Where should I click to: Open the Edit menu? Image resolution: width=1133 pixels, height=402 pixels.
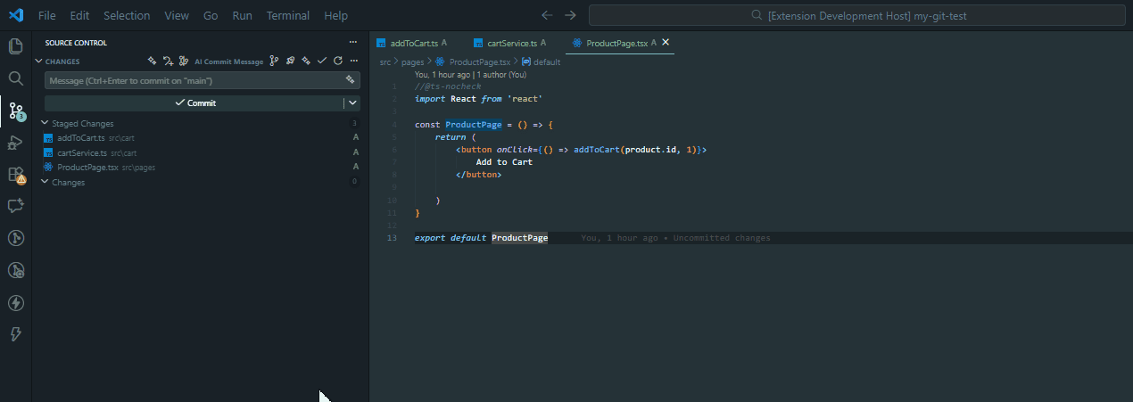point(79,16)
